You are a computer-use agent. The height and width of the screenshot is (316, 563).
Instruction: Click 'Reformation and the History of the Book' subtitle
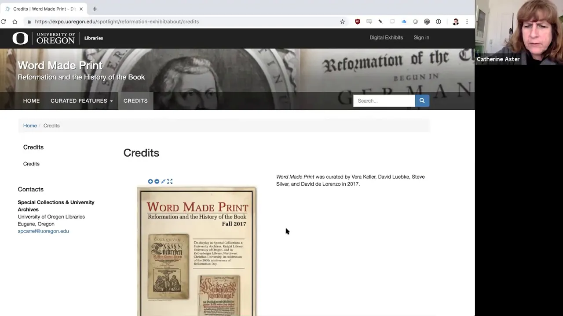pos(81,77)
